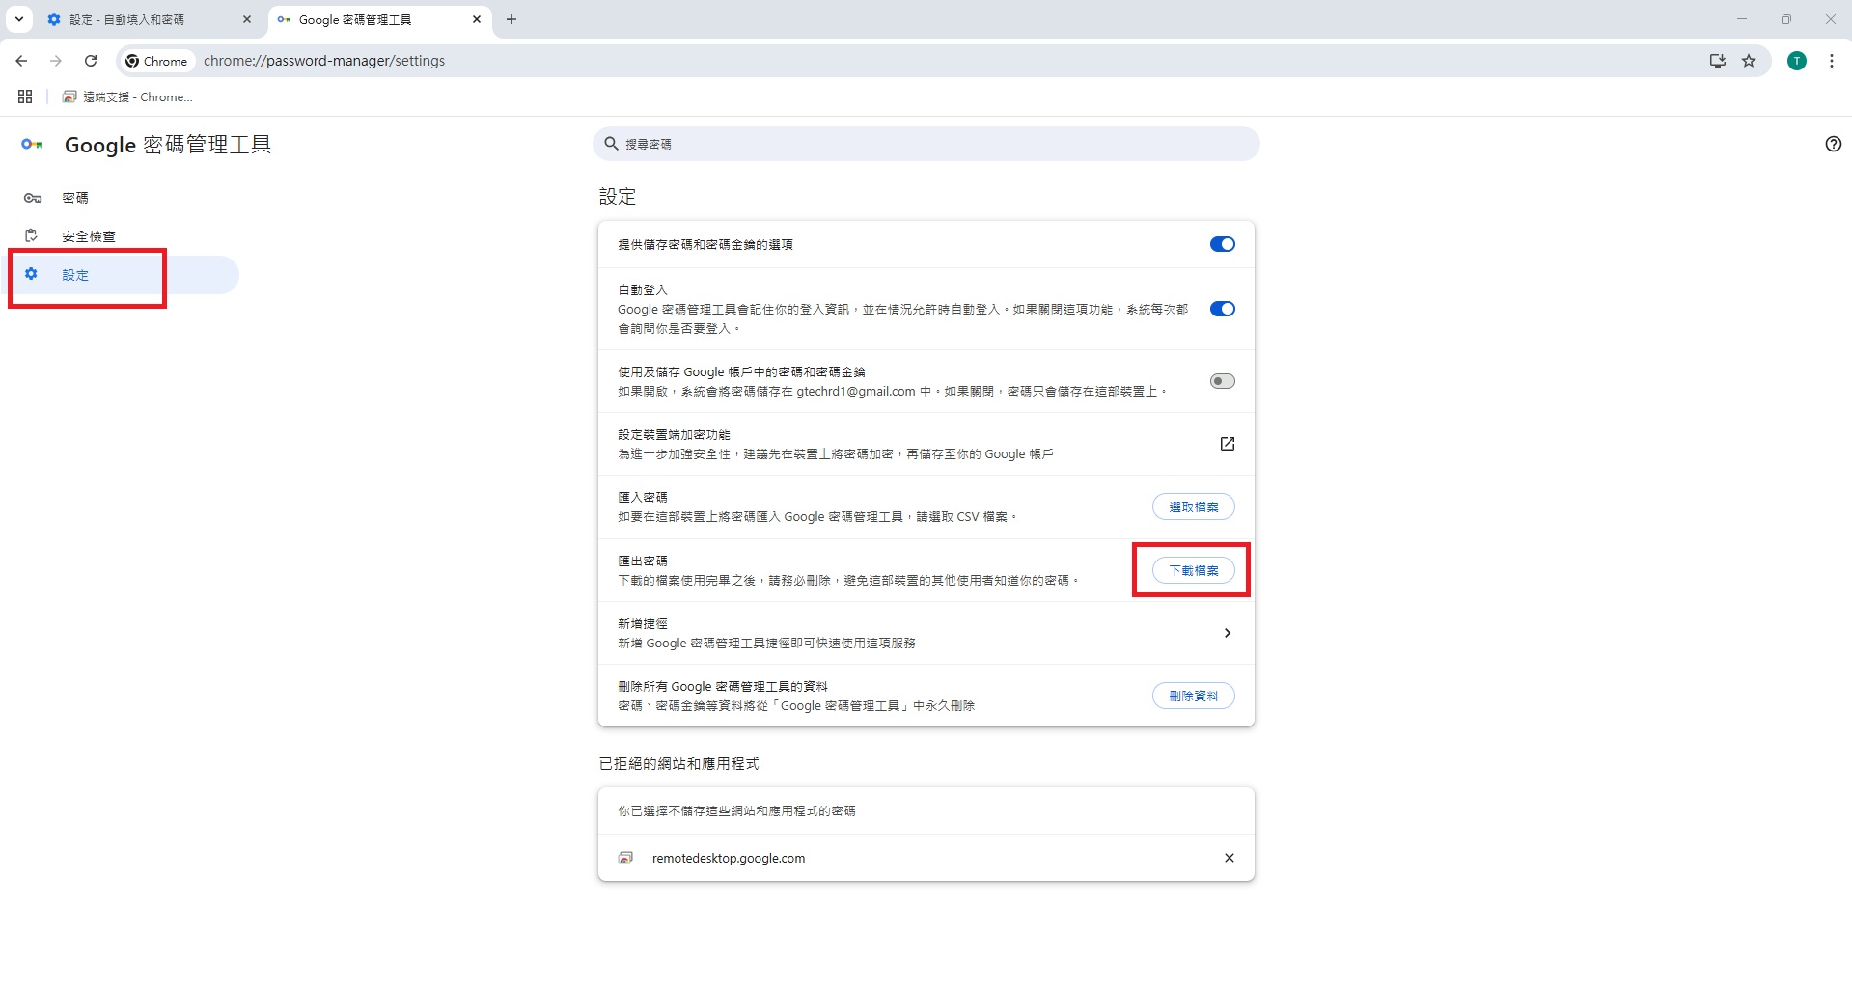The image size is (1852, 986).
Task: Open the Chrome three-dot menu
Action: [x=1831, y=60]
